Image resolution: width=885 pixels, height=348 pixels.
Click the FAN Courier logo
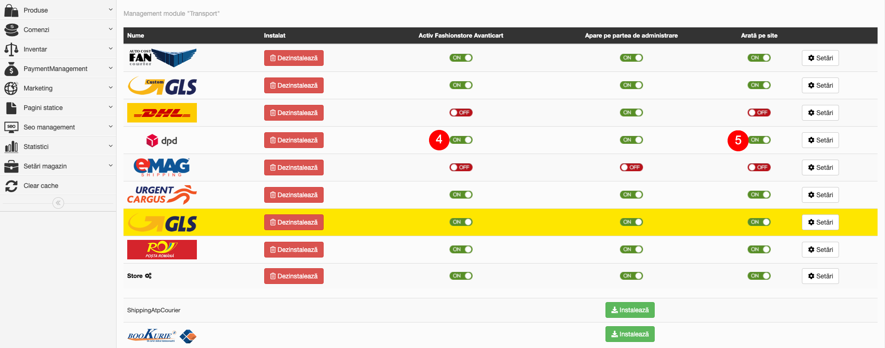[x=162, y=58]
